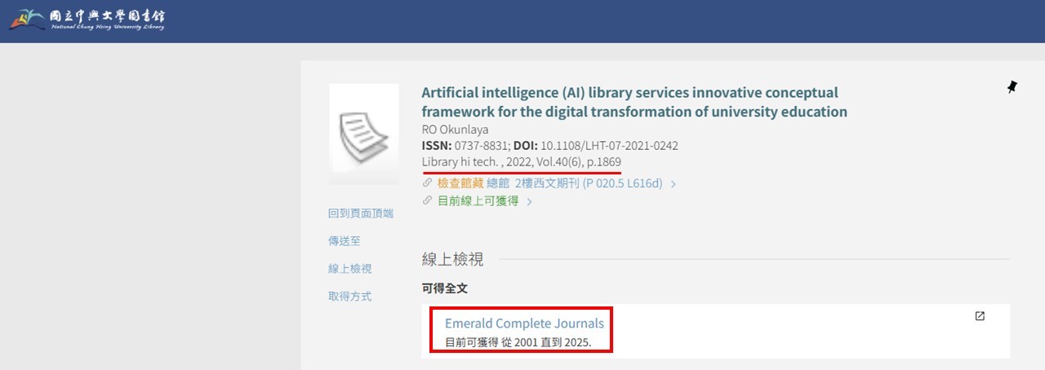The height and width of the screenshot is (370, 1045).
Task: Click the National Chung Hsing University Library logo
Action: pyautogui.click(x=87, y=19)
